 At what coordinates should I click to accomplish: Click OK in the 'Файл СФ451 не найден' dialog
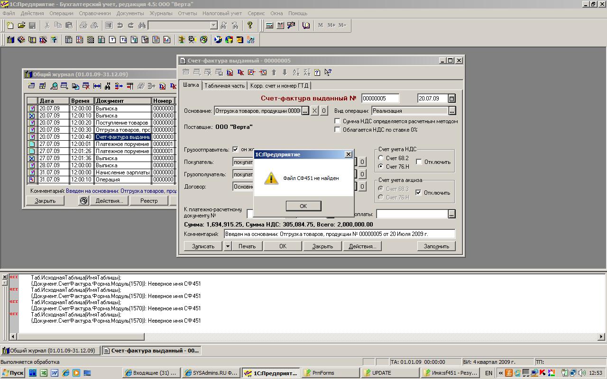[x=303, y=206]
